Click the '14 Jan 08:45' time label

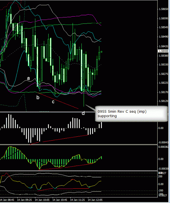click(x=7, y=200)
